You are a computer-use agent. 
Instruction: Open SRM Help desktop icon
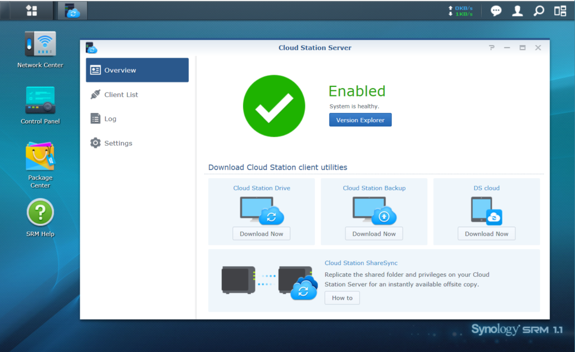coord(40,218)
